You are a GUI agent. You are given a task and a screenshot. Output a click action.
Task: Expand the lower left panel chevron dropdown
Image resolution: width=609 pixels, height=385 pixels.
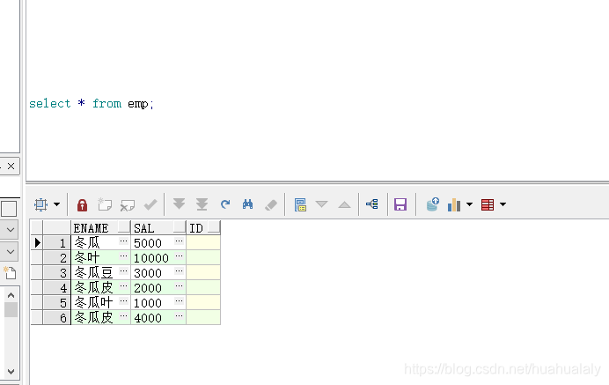coord(11,252)
